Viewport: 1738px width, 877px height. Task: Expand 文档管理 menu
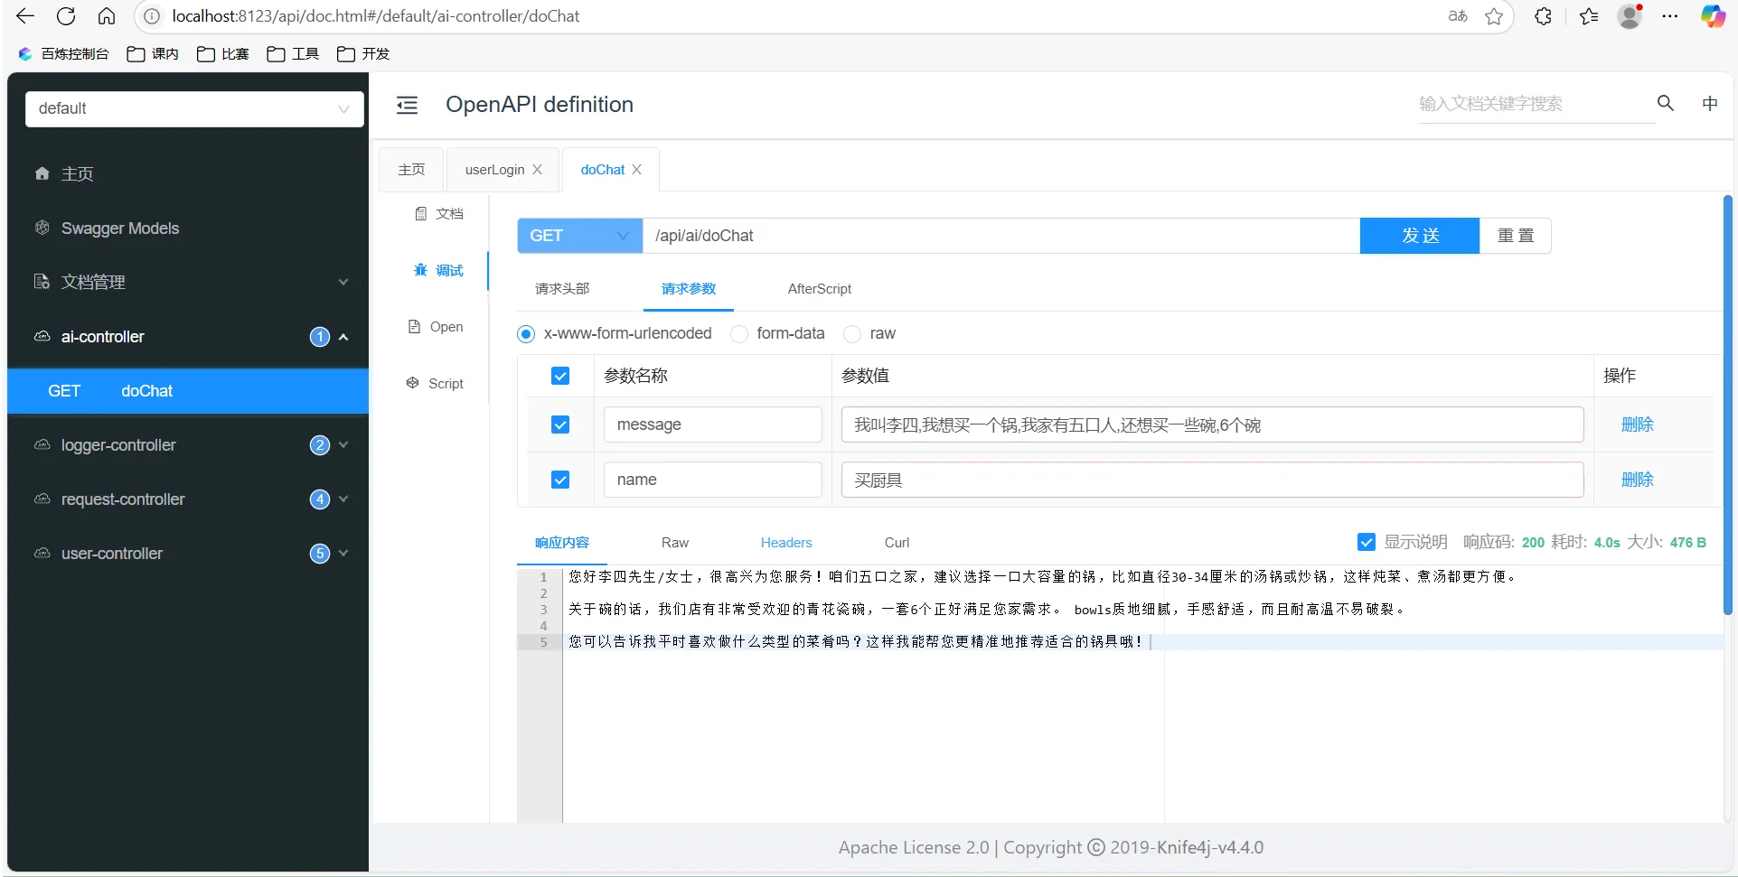pyautogui.click(x=188, y=282)
